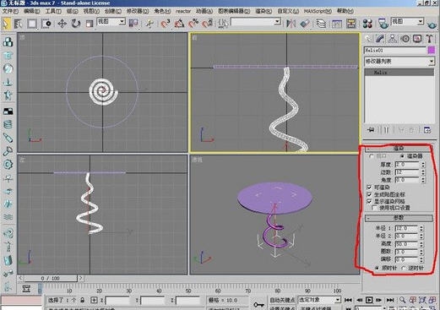
Task: Collapse the 参数 (Parameters) rollout
Action: coord(399,218)
